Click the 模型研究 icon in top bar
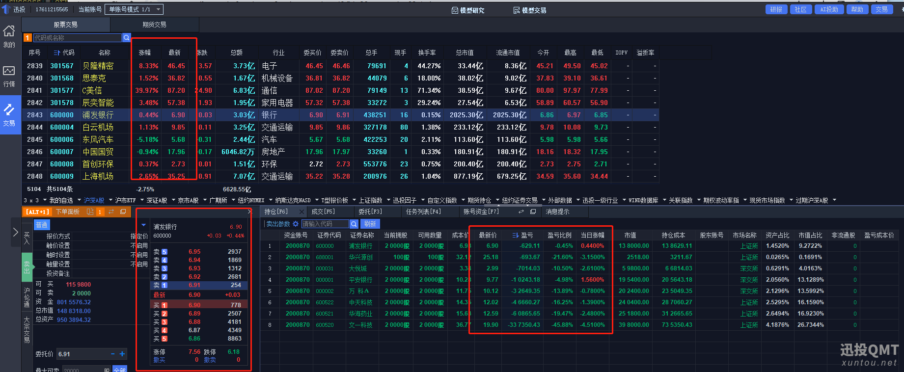The image size is (904, 372). click(455, 10)
